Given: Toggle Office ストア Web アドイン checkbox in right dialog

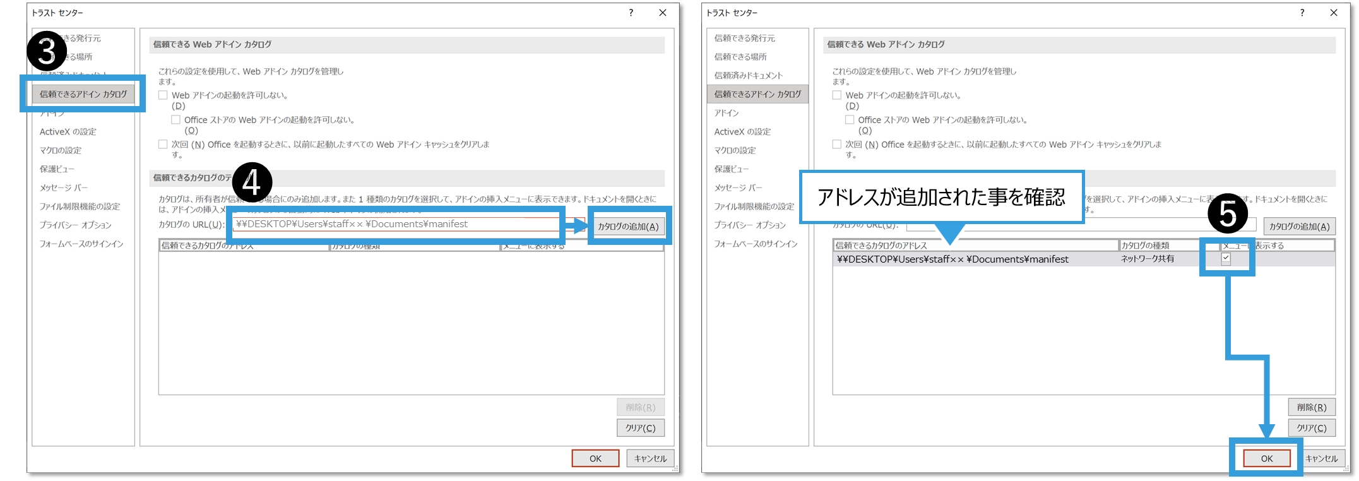Looking at the screenshot, I should tap(850, 120).
